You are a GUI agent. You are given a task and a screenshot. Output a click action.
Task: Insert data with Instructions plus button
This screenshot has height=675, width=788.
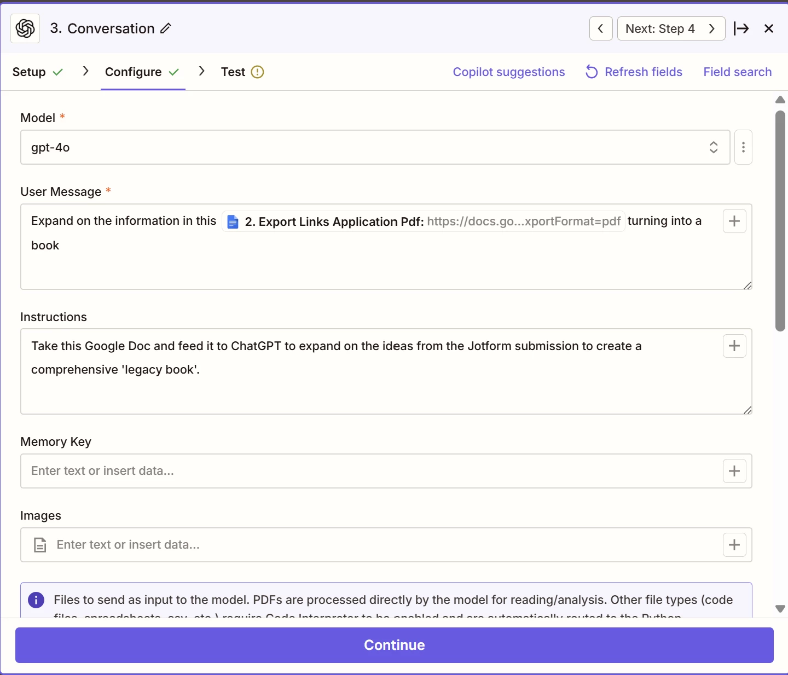[734, 346]
